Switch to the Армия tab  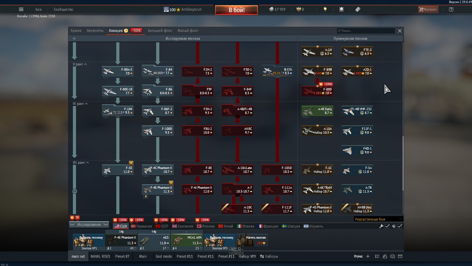pyautogui.click(x=76, y=30)
